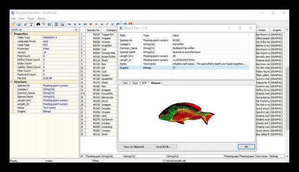
Task: Click the Record View window title icon
Action: click(x=121, y=28)
